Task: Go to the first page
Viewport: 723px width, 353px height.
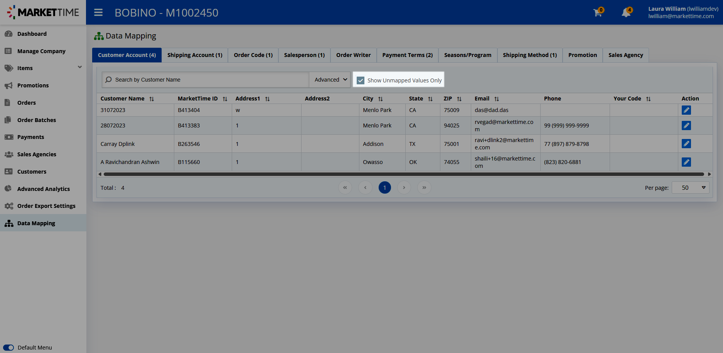Action: point(345,187)
